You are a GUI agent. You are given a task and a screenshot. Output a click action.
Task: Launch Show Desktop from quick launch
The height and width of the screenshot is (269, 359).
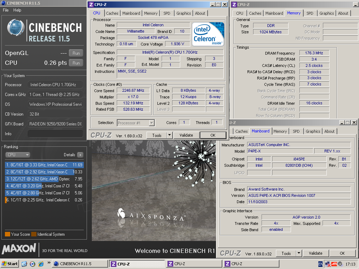click(24, 264)
